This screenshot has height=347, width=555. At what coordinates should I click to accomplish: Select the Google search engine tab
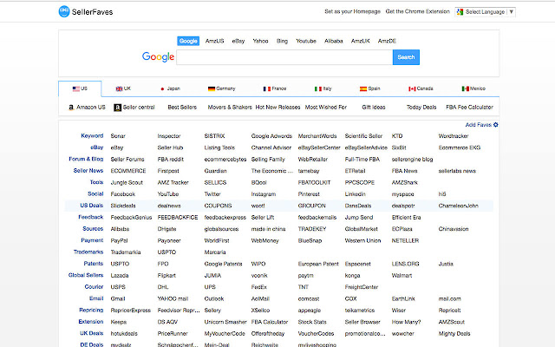click(x=188, y=41)
